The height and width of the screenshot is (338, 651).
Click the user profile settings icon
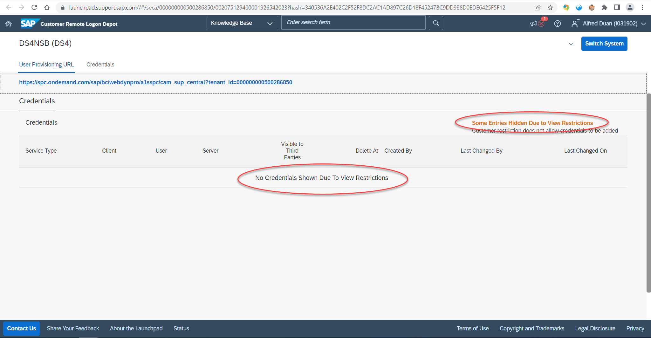click(x=575, y=24)
